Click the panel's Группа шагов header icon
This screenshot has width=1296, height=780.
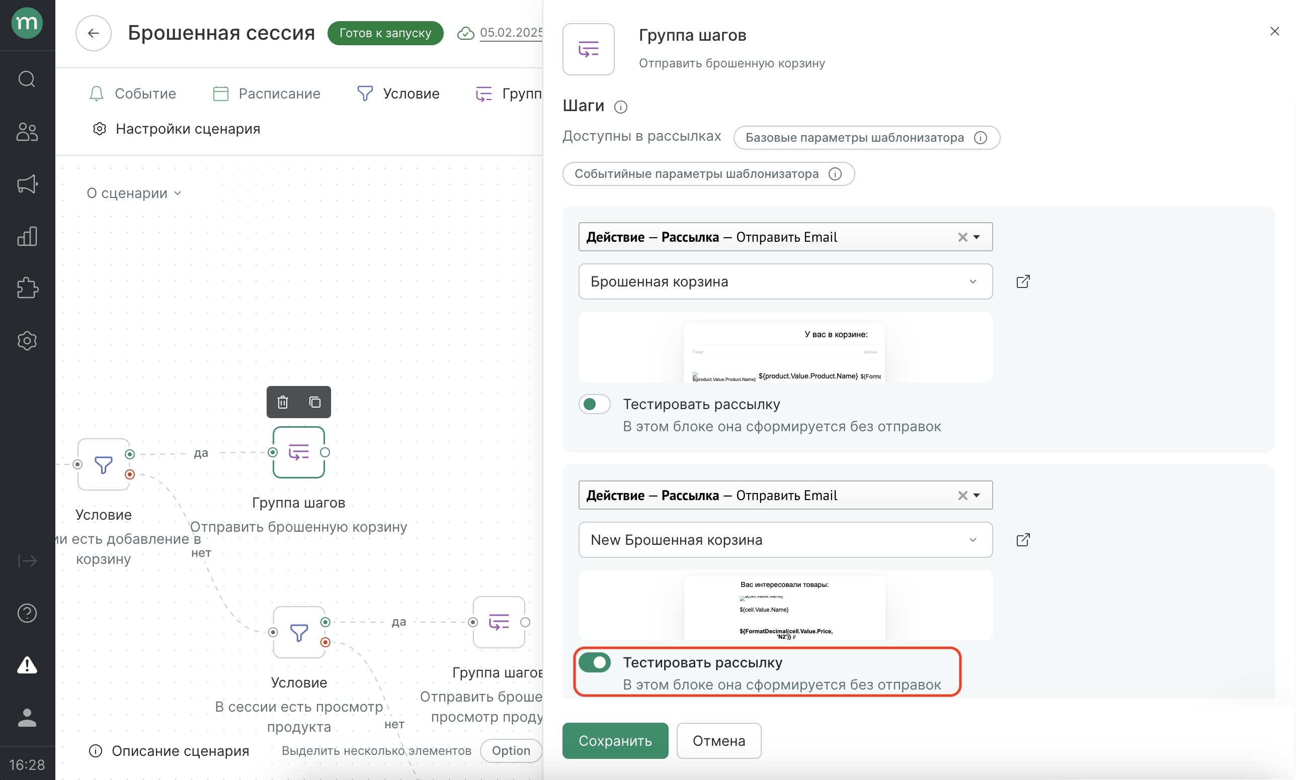coord(589,49)
